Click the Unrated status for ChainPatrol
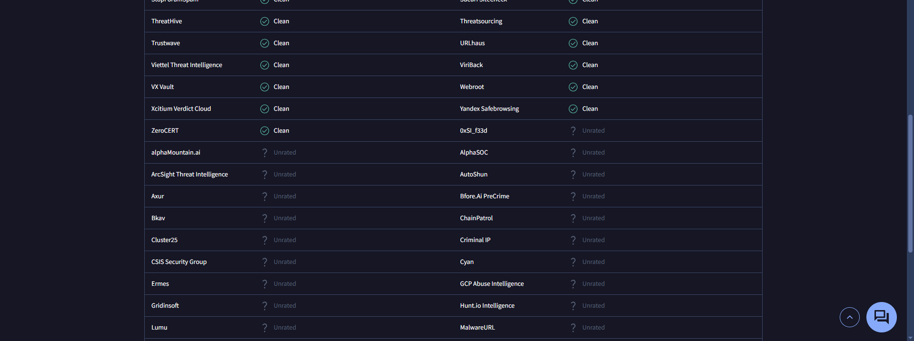914x341 pixels. [593, 218]
